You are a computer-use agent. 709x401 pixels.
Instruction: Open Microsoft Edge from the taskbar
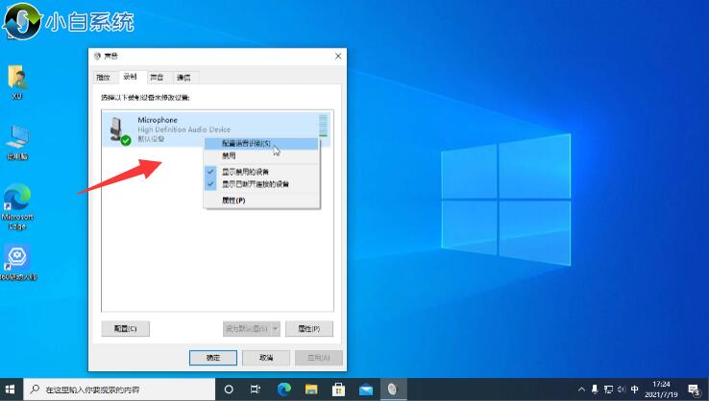pos(283,389)
